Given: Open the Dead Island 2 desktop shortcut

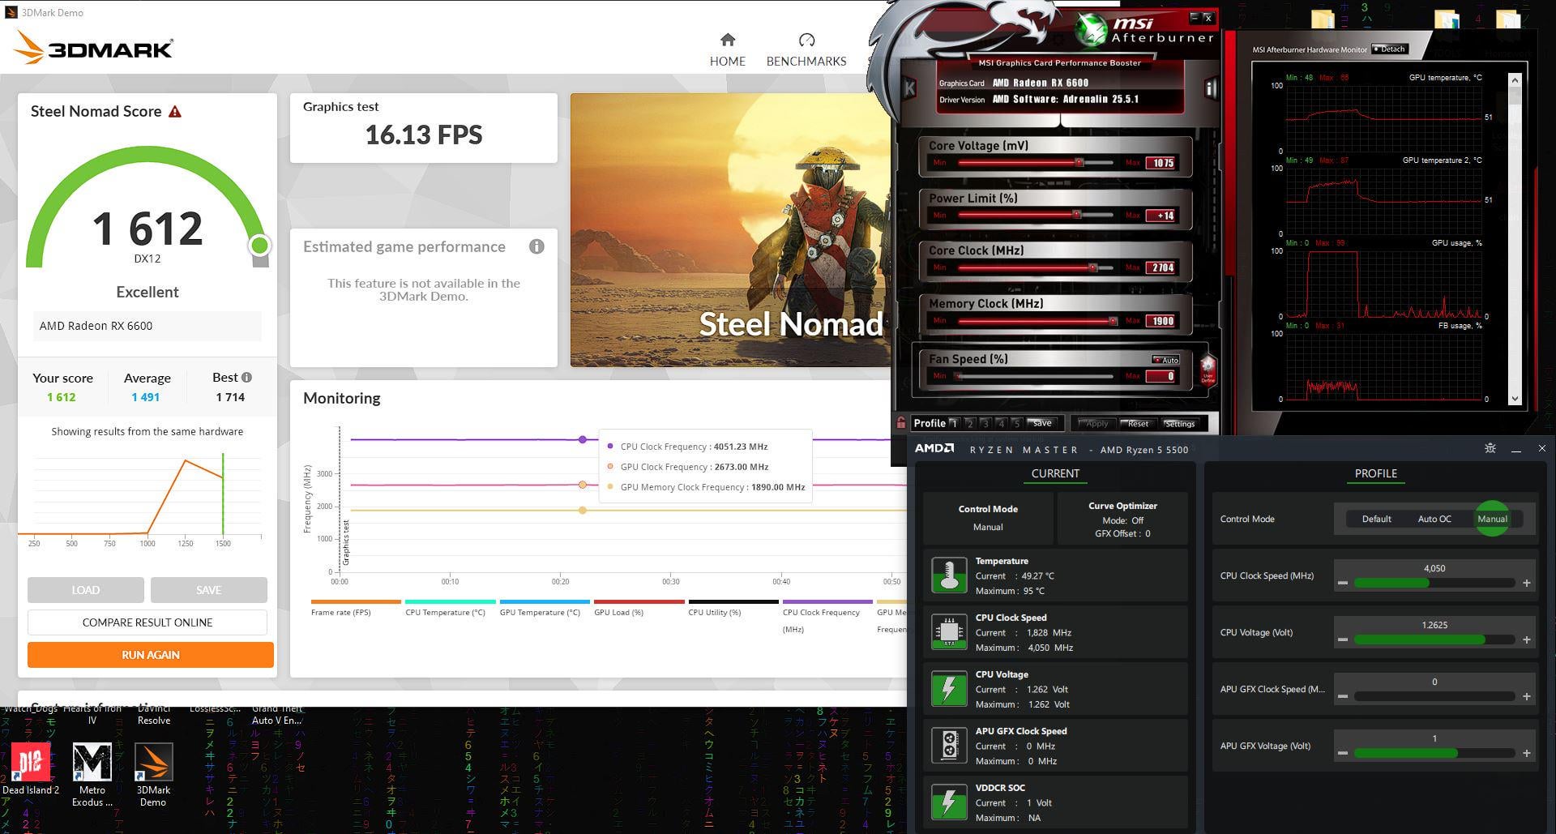Looking at the screenshot, I should (31, 768).
